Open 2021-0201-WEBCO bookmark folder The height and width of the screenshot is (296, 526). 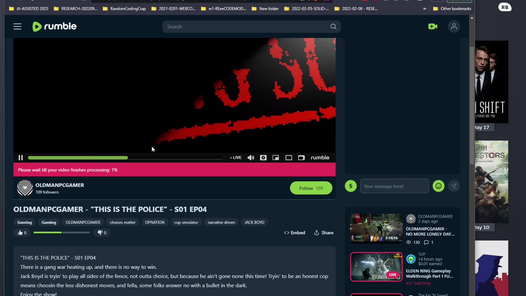[173, 9]
